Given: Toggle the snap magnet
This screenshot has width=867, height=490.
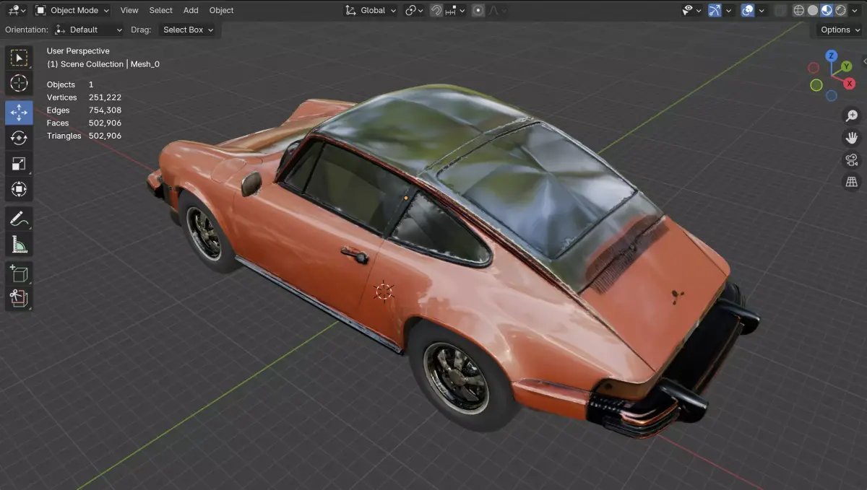Looking at the screenshot, I should 436,10.
